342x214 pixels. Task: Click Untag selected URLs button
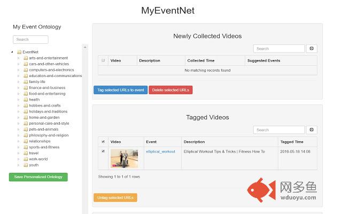115,197
